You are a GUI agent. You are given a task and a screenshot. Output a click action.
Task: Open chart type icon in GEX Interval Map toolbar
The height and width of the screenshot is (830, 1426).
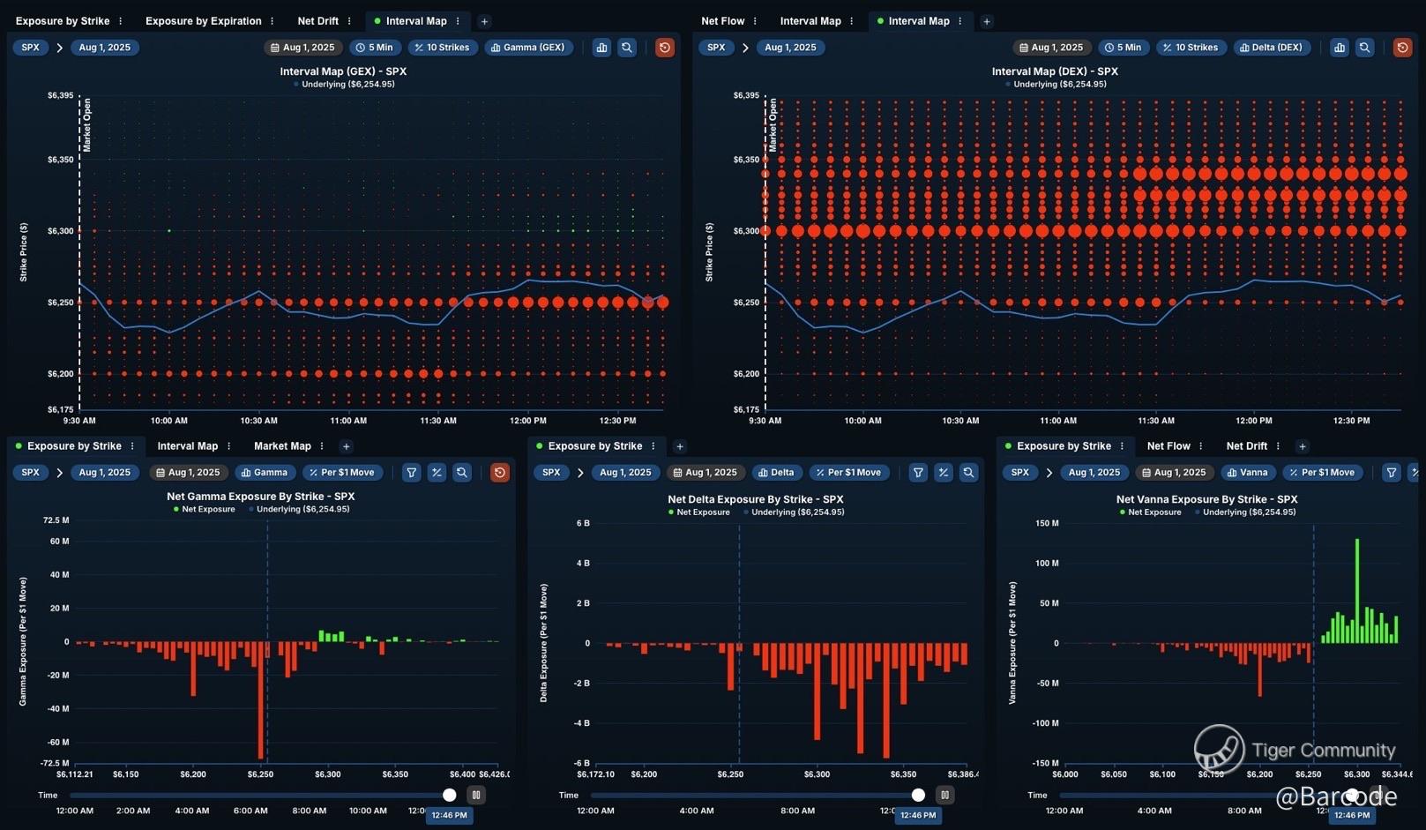pyautogui.click(x=601, y=48)
